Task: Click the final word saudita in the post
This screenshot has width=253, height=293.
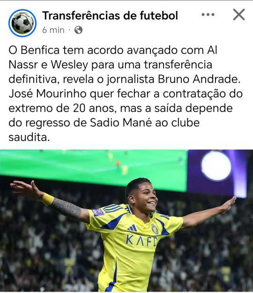Action: click(29, 137)
